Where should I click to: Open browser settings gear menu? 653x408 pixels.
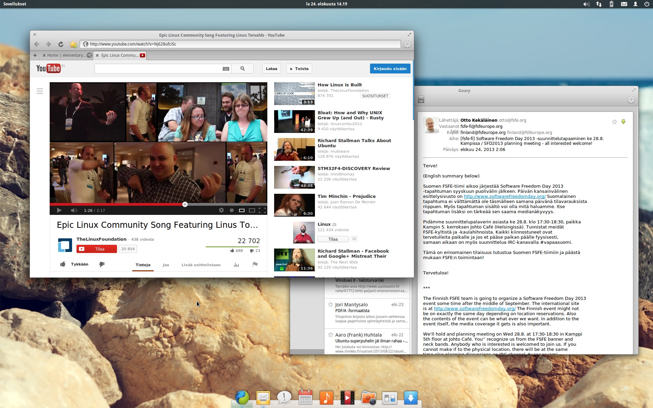pos(407,44)
